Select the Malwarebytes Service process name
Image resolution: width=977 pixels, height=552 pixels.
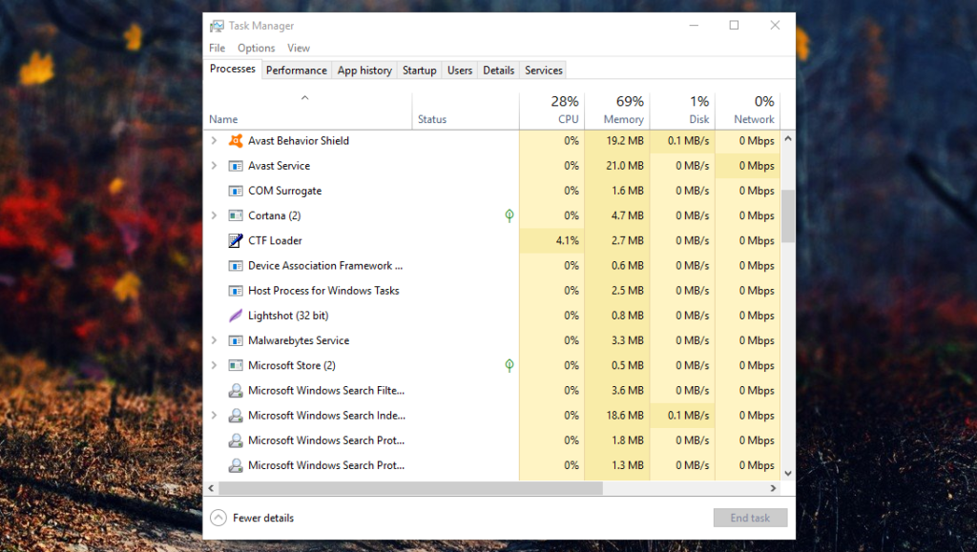(x=299, y=340)
